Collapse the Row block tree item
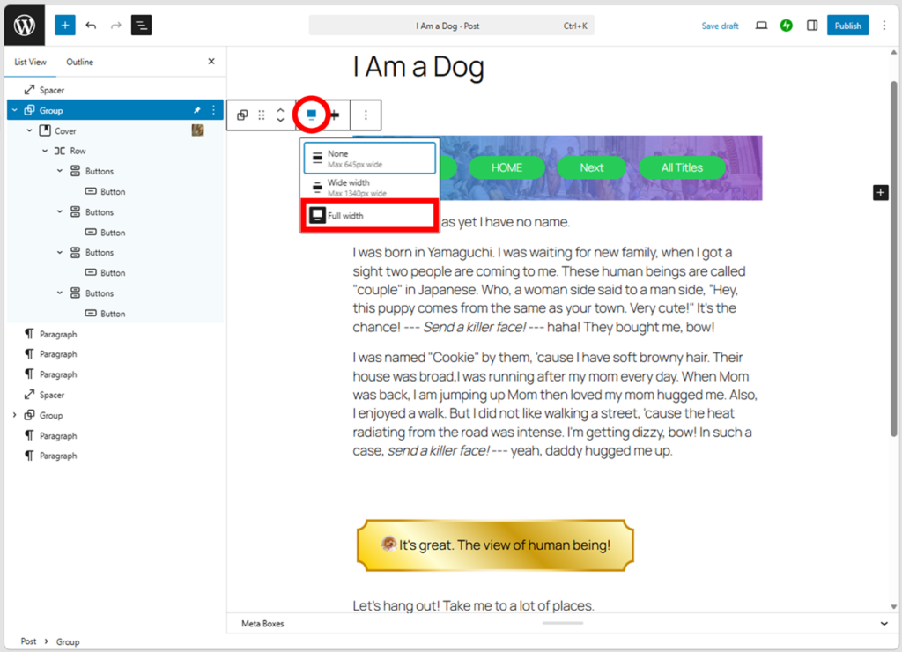 tap(45, 151)
